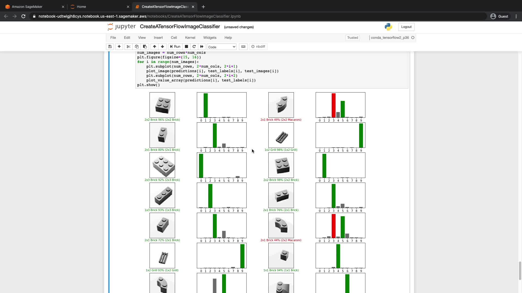
Task: Click the save notebook icon
Action: [x=110, y=47]
